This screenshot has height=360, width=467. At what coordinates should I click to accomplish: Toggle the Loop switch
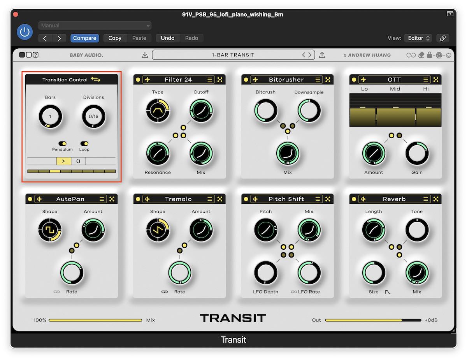click(84, 144)
